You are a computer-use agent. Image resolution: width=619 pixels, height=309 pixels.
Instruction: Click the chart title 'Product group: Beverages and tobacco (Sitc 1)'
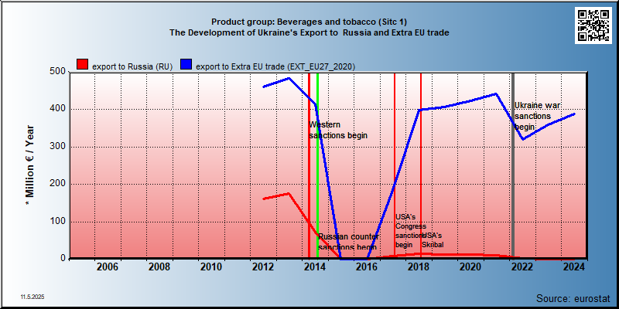[x=309, y=22]
